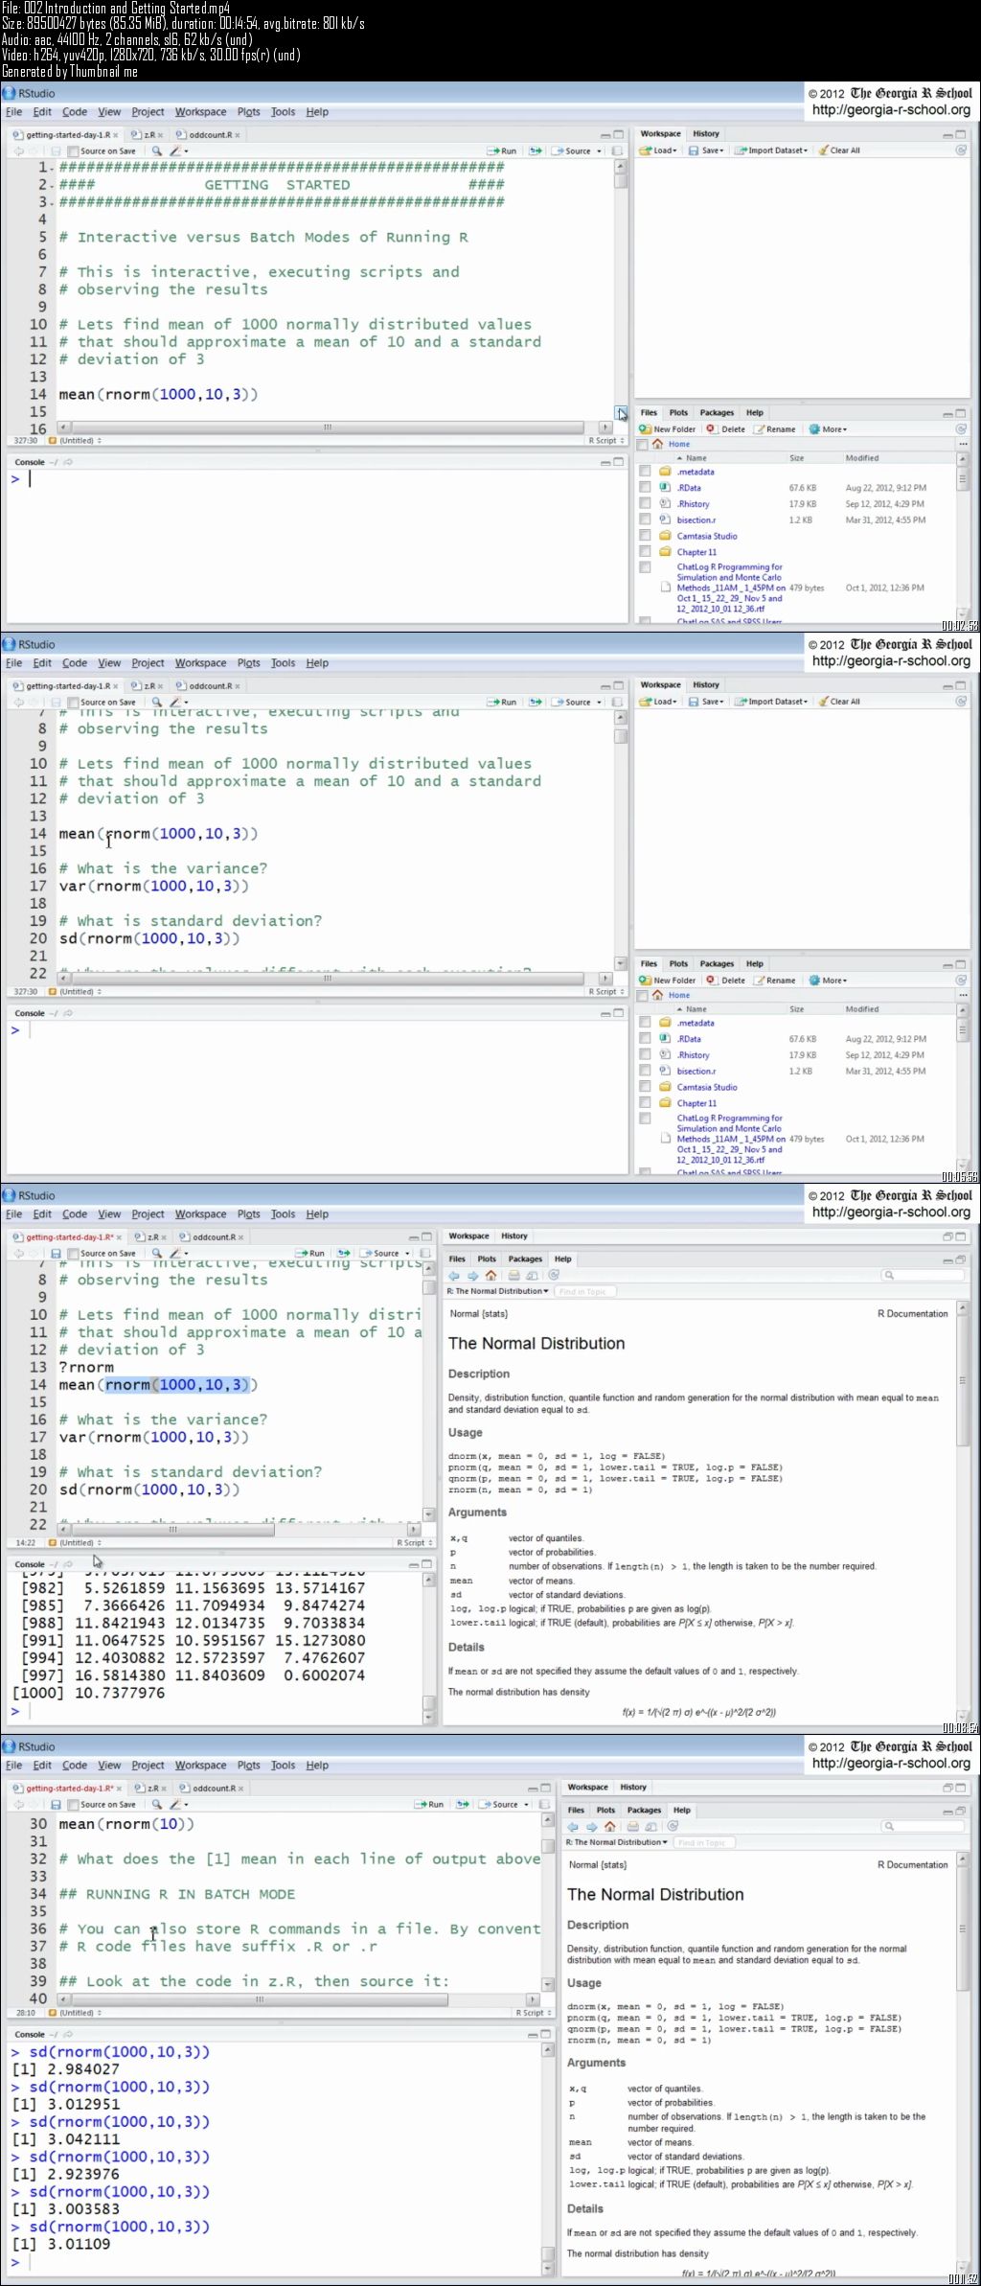Click Source button in 00:11:52 frame editor

tap(499, 1804)
